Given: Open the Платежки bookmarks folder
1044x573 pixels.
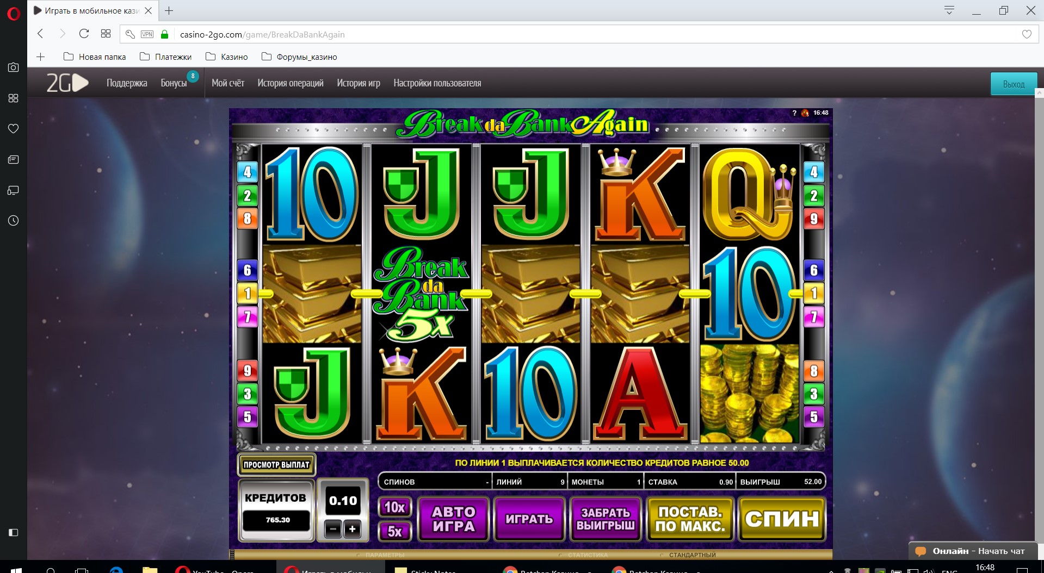Looking at the screenshot, I should coord(166,57).
